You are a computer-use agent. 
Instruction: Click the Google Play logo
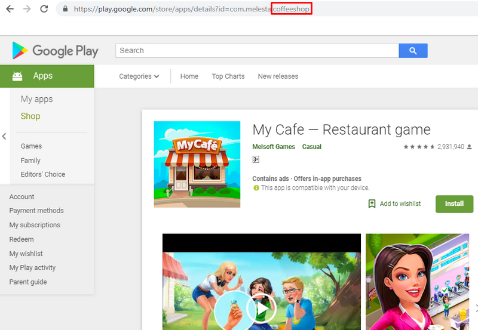coord(55,51)
